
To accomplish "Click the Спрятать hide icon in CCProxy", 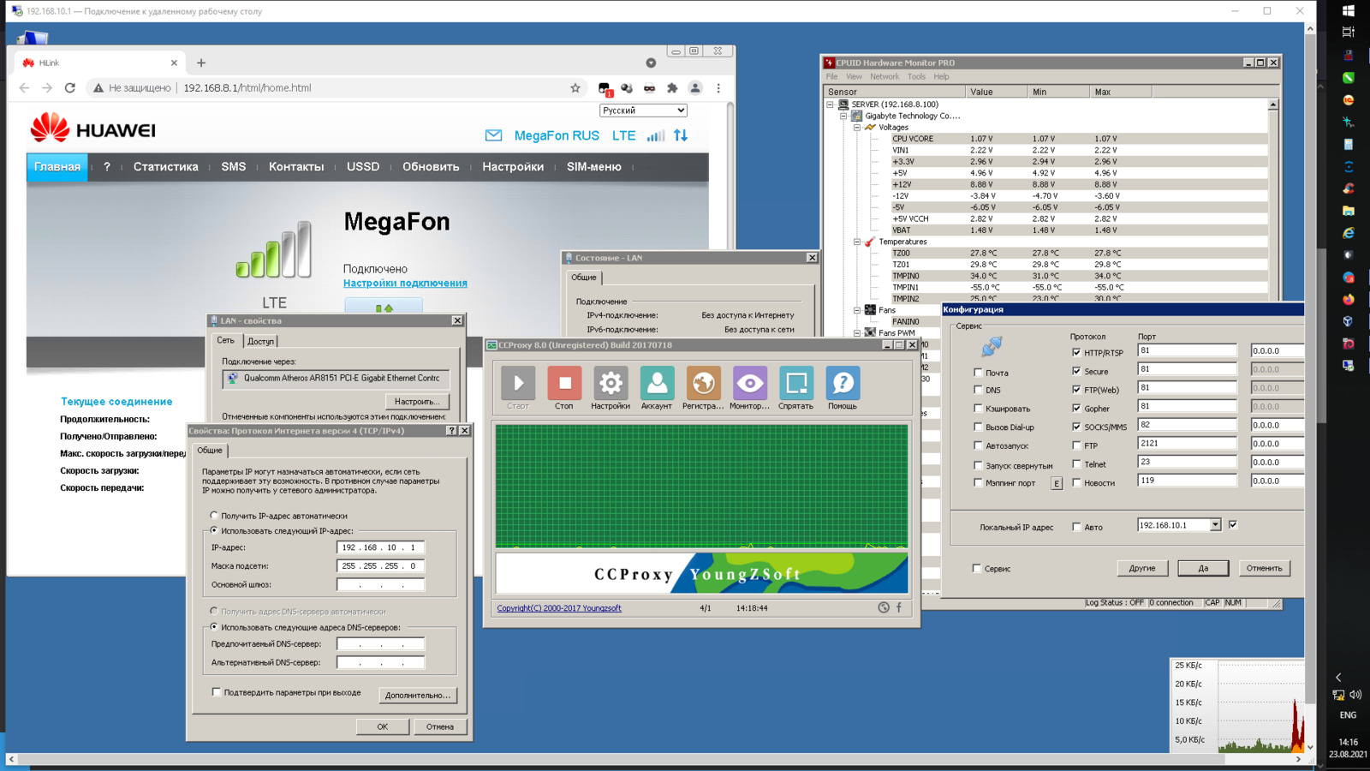I will point(795,384).
